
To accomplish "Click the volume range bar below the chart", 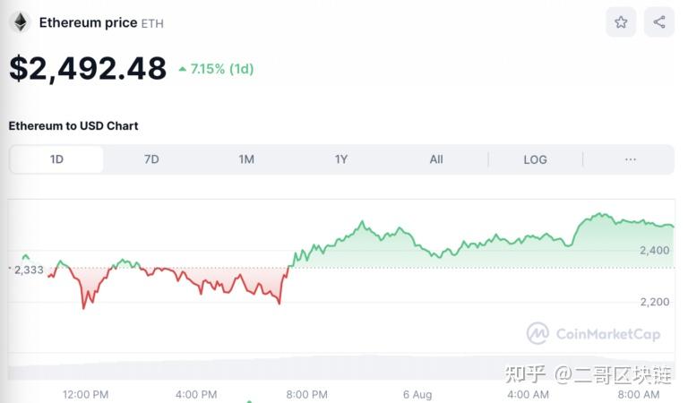I will [x=341, y=367].
